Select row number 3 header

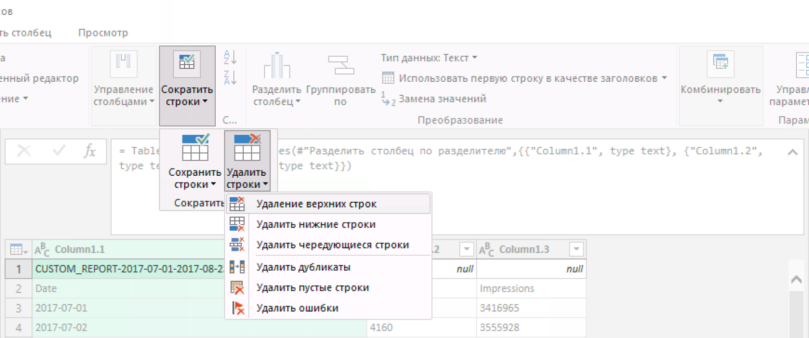pyautogui.click(x=18, y=308)
